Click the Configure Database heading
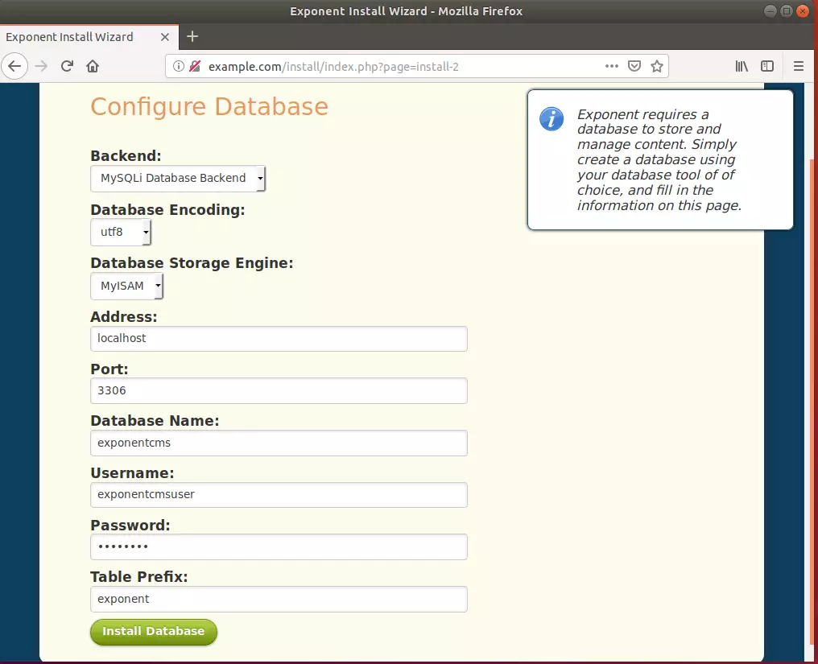Viewport: 818px width, 664px height. click(209, 108)
